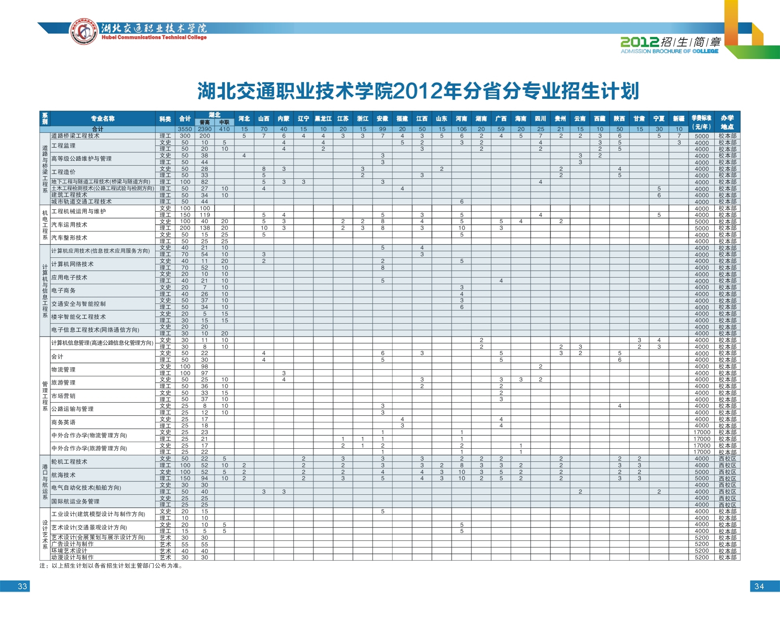The image size is (780, 618).
Task: Select the 办学地点 column header
Action: point(727,122)
